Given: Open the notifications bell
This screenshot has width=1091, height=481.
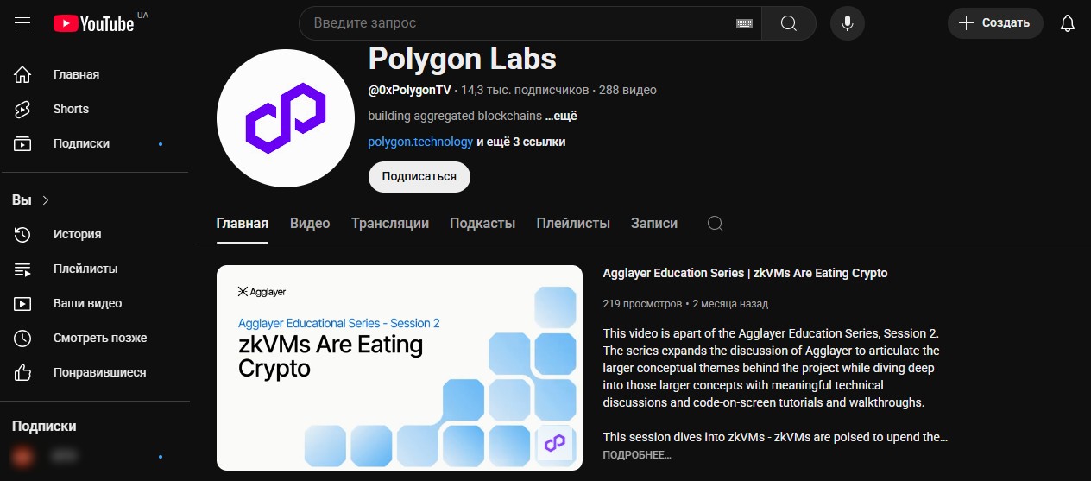Looking at the screenshot, I should (1068, 23).
